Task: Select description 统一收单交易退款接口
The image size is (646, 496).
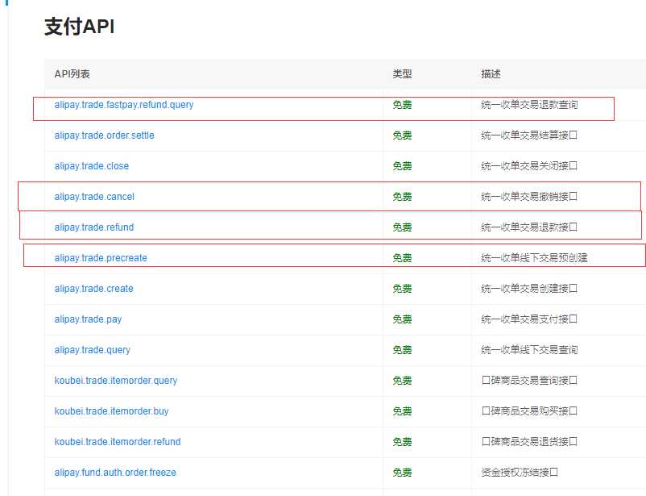Action: 529,227
